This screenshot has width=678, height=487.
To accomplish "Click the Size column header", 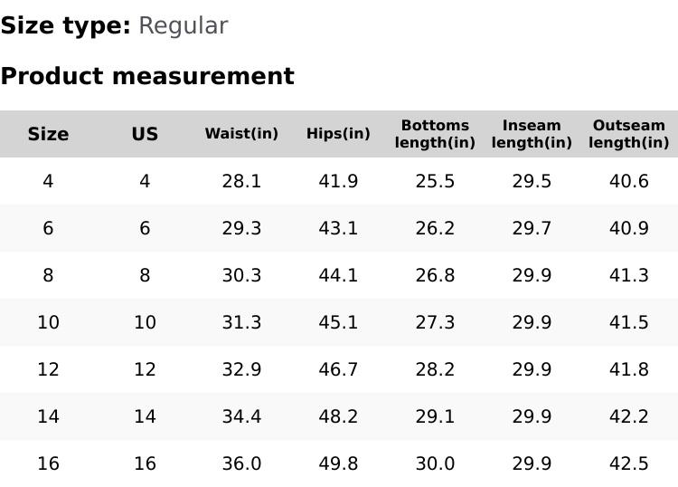I will click(48, 134).
